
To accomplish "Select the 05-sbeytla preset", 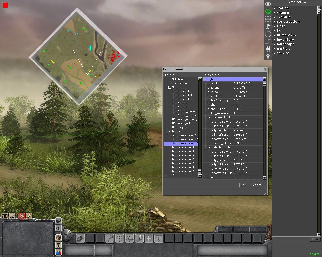I will pyautogui.click(x=180, y=127).
